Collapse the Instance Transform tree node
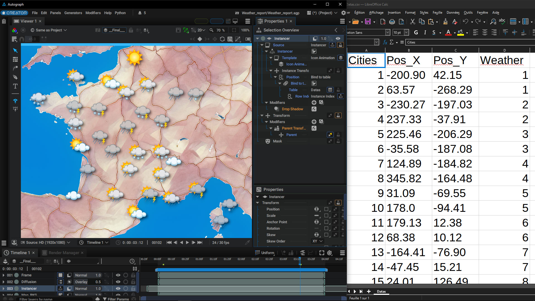Screen dimensions: 535x301 [271, 71]
